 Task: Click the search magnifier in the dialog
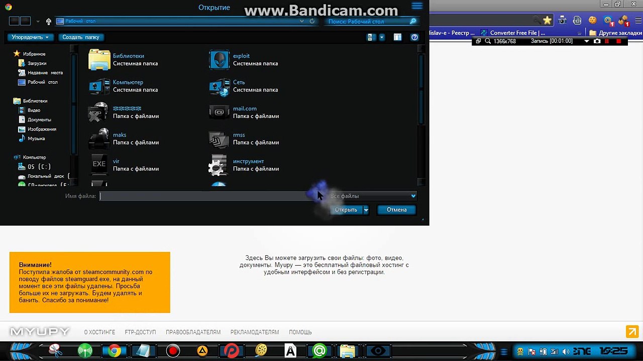coord(413,22)
